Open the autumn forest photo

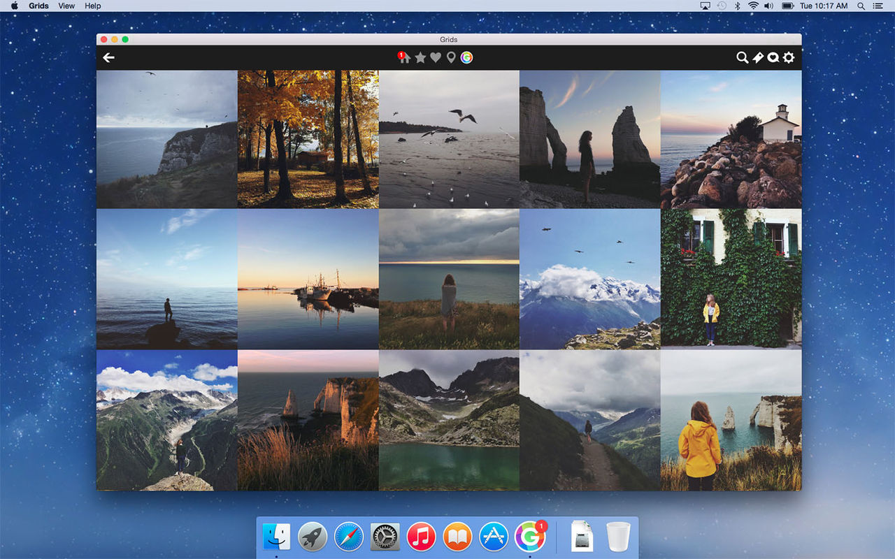(x=308, y=138)
